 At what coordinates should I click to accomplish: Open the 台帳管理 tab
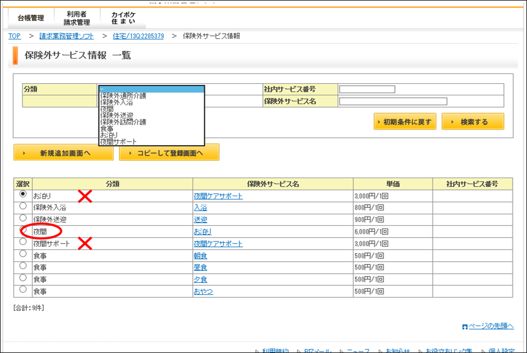31,18
